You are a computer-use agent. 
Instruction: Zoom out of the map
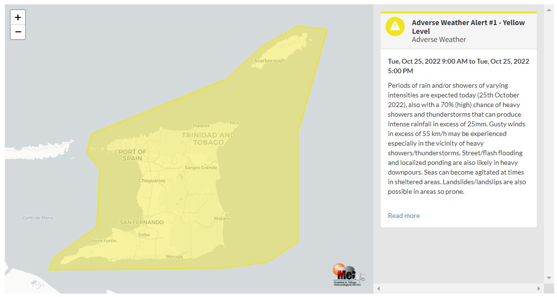click(x=18, y=32)
